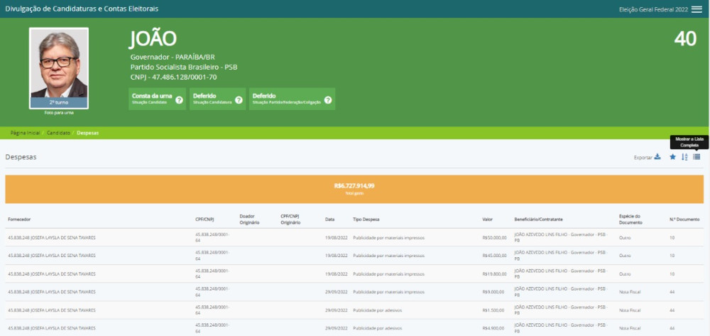Image resolution: width=710 pixels, height=336 pixels.
Task: Click the star icon in the Despesas toolbar
Action: point(673,157)
